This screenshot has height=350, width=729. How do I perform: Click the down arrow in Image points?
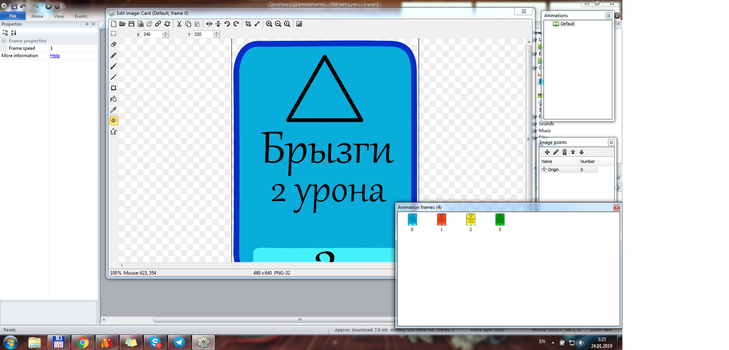tap(581, 152)
